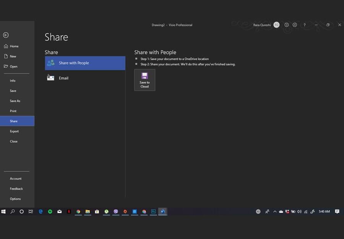Open the green circular taskbar app
Image resolution: width=344 pixels, height=239 pixels.
[106, 212]
